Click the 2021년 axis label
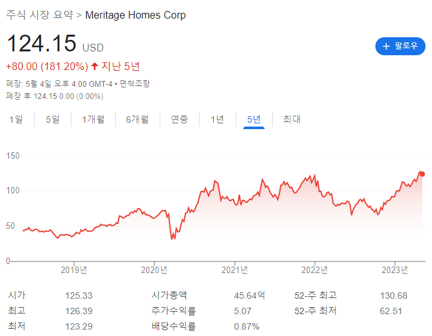Image resolution: width=432 pixels, height=336 pixels. click(x=235, y=270)
